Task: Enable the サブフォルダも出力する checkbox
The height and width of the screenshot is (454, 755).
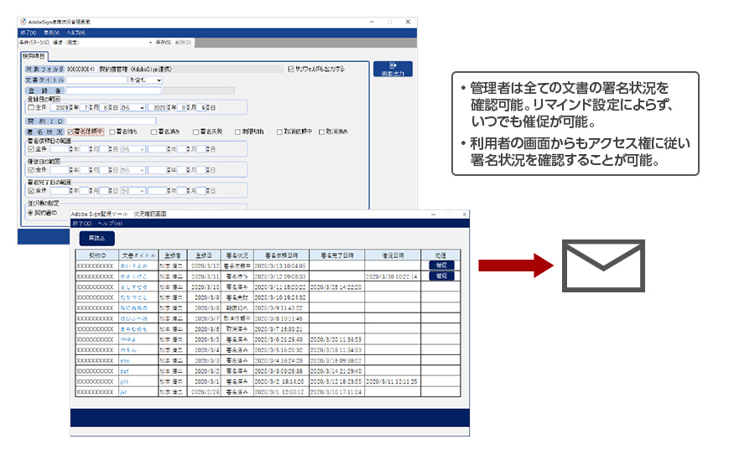Action: click(291, 69)
